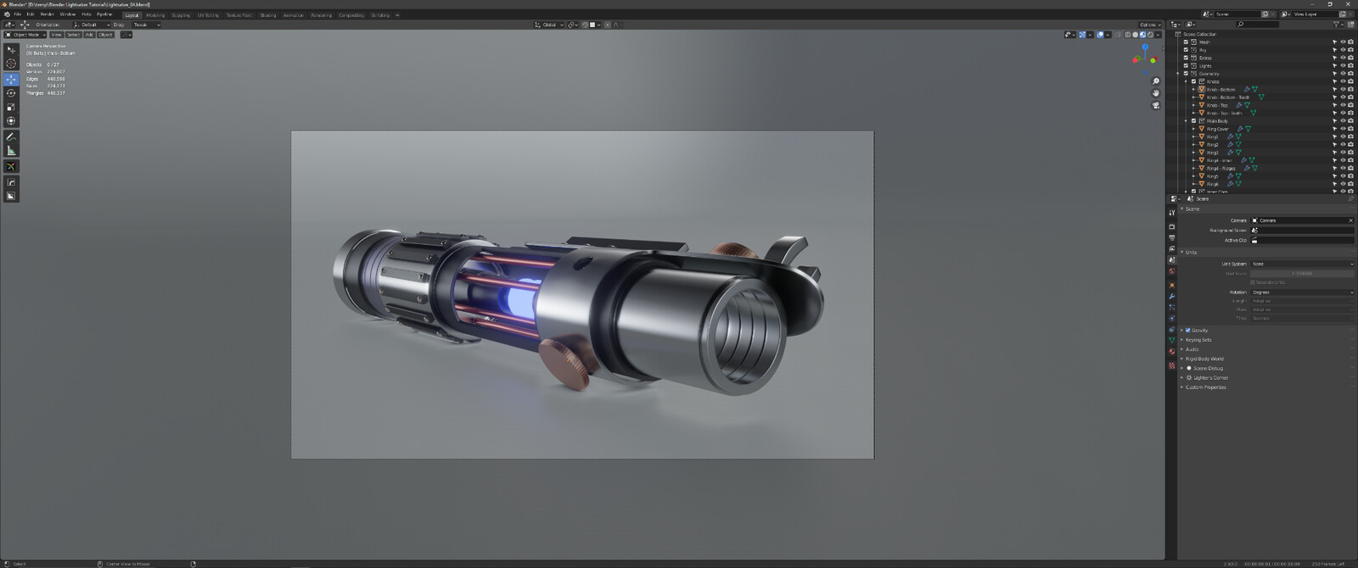Select the Transform tool in the toolbar

click(x=11, y=121)
